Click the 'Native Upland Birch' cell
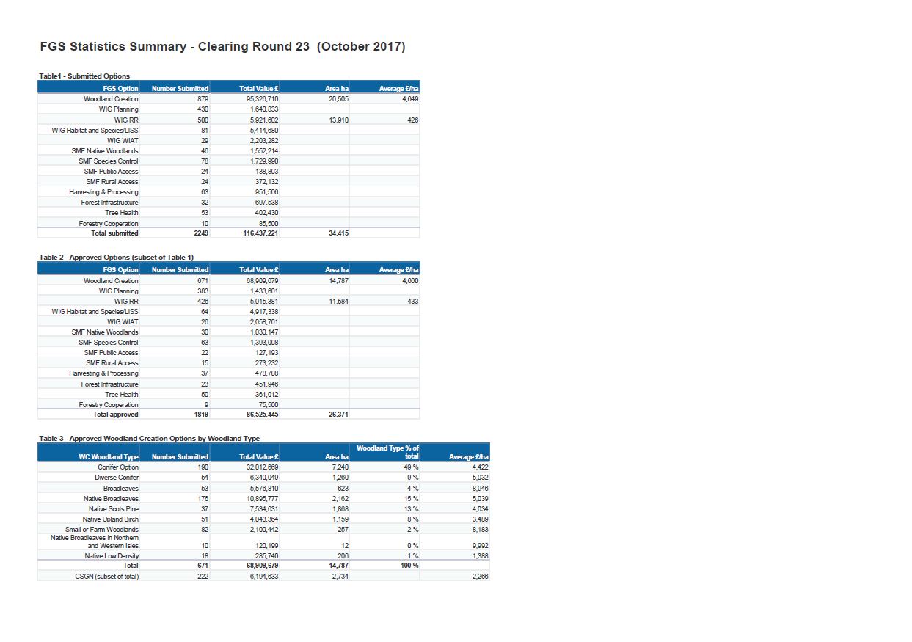The image size is (912, 642). pyautogui.click(x=111, y=519)
